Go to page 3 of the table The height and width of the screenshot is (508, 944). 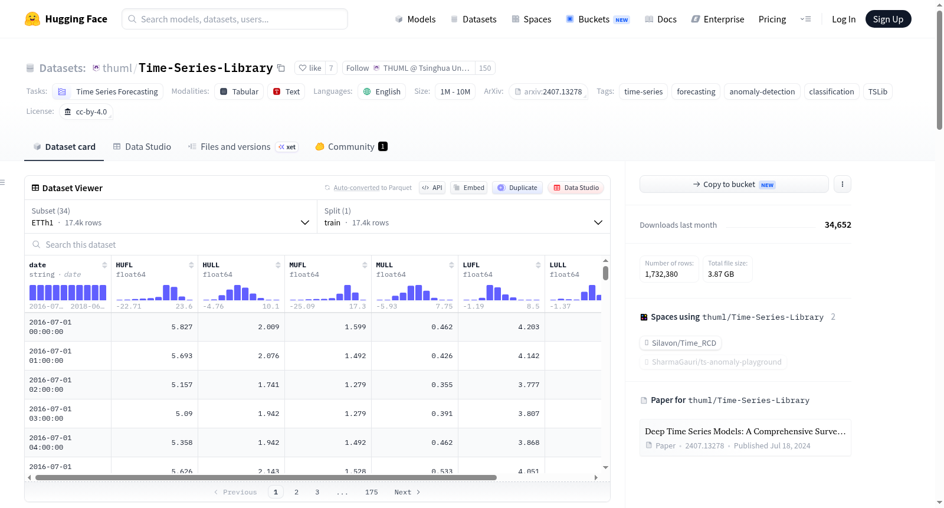tap(317, 492)
